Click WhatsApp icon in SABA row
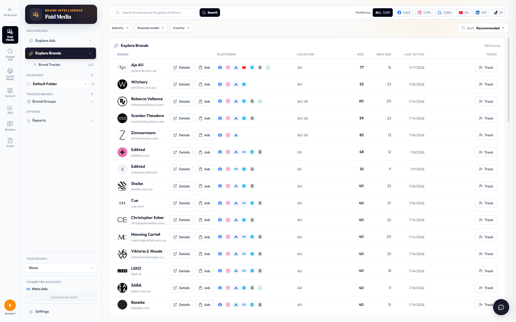Image resolution: width=516 pixels, height=322 pixels. pyautogui.click(x=260, y=288)
